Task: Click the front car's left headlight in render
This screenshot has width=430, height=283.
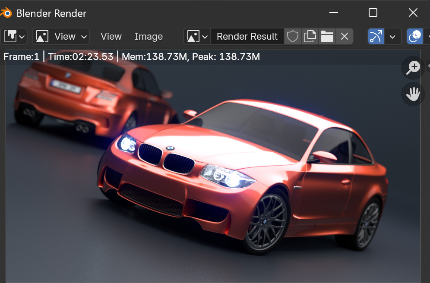Action: tap(128, 144)
